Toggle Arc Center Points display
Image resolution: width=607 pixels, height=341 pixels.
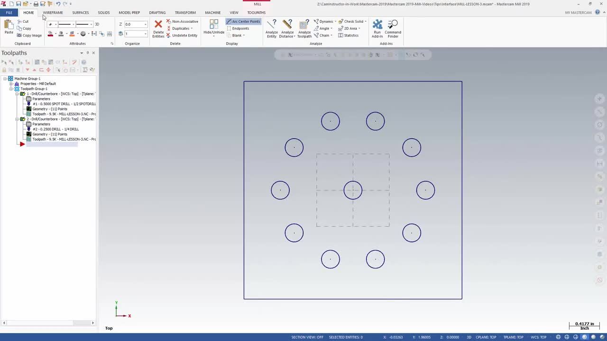[243, 21]
